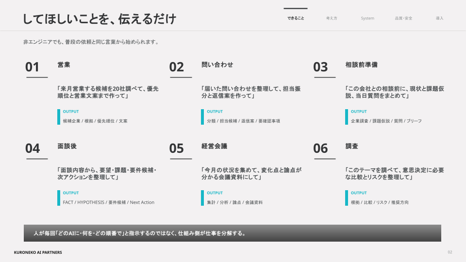Click the KURONEKO AI PARTNERS footer text
The height and width of the screenshot is (262, 466).
point(38,252)
